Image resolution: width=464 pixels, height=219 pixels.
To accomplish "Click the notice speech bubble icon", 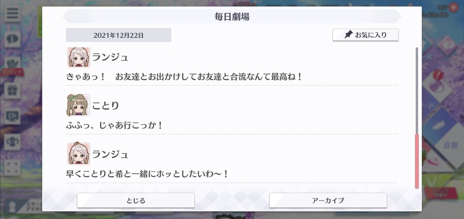I will (x=12, y=39).
